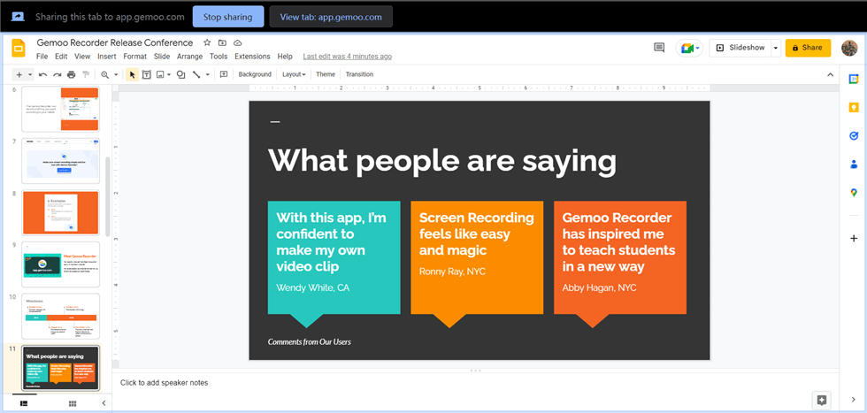
Task: Add a comment from toolbar
Action: pos(224,74)
